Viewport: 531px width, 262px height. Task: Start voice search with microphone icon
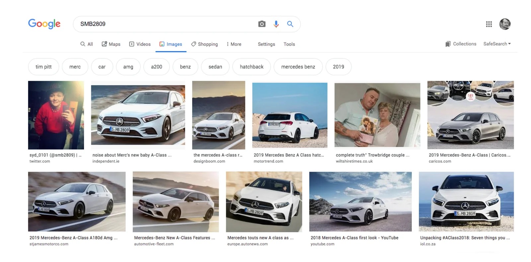[x=276, y=24]
